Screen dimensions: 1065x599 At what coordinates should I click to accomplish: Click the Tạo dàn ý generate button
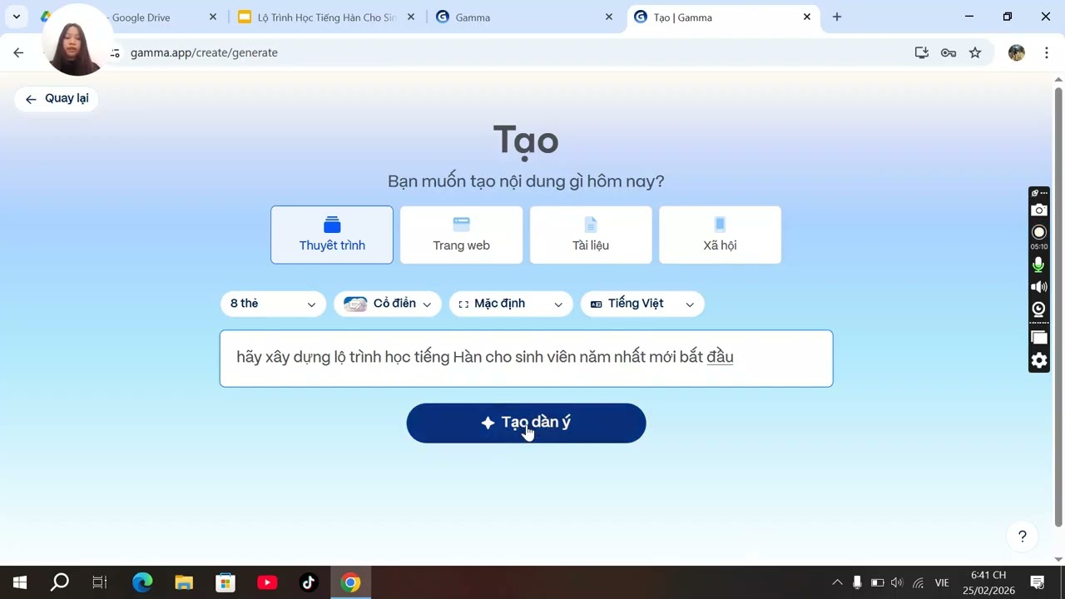click(x=526, y=423)
